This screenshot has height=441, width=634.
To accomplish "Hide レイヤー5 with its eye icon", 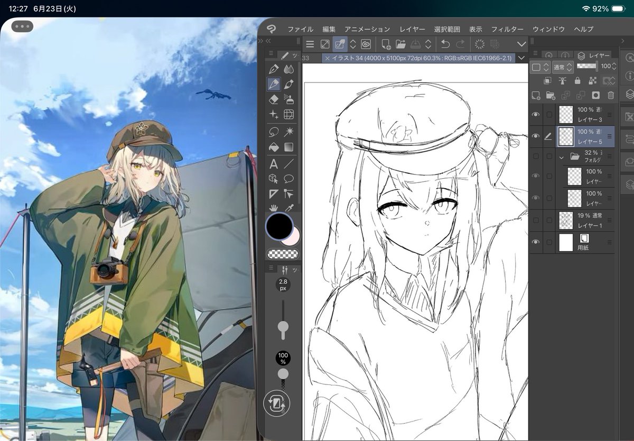I will (536, 136).
